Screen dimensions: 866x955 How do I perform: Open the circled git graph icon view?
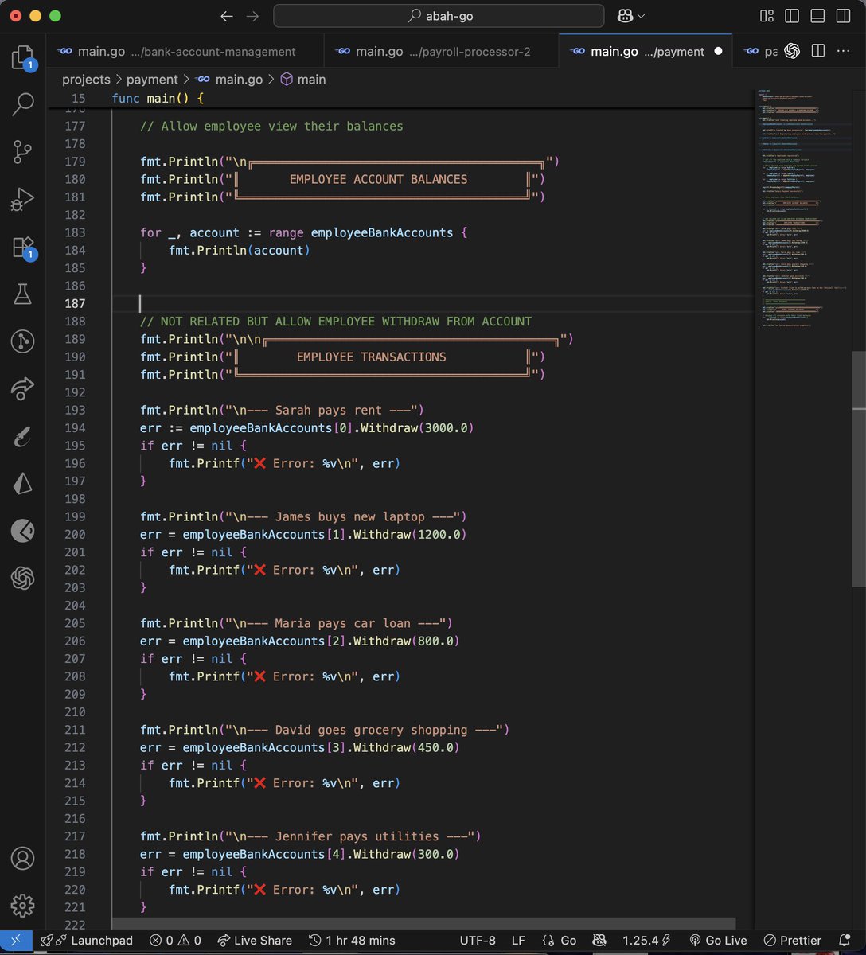22,341
